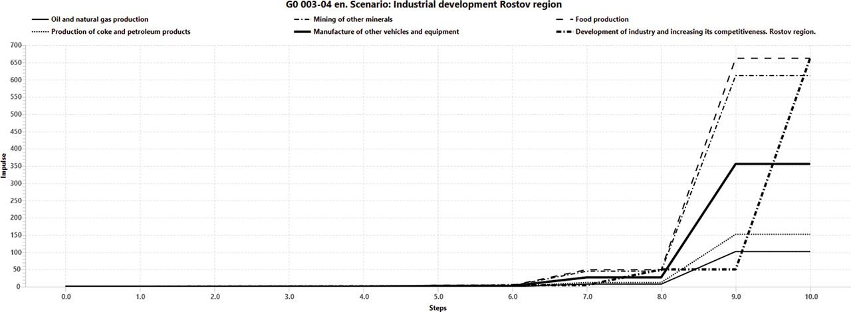
Task: Click the 700 tick on the Impulse axis
Action: (x=15, y=45)
